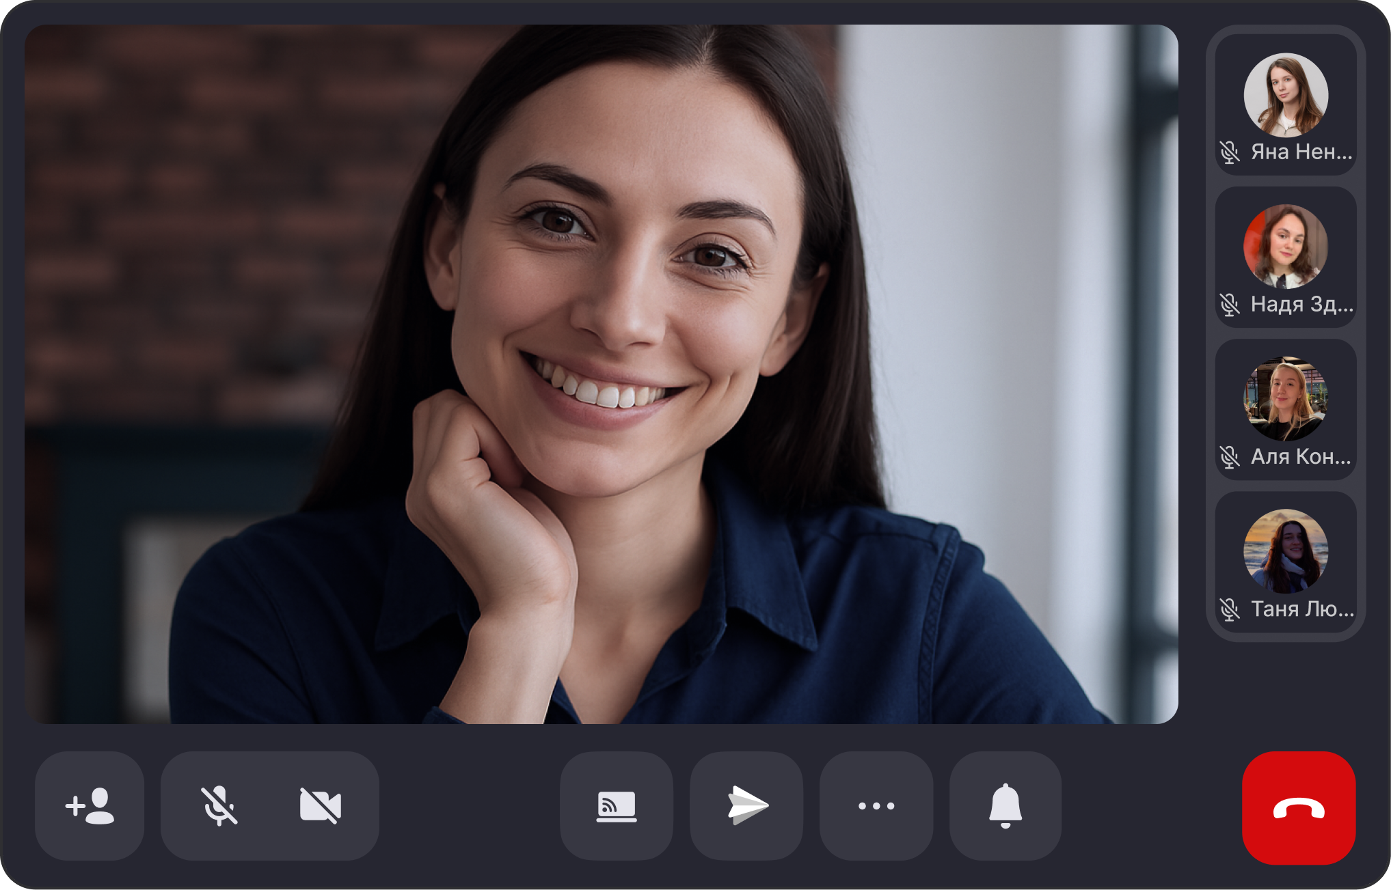Click muted mic icon beside Надя Зд...
This screenshot has width=1391, height=890.
click(1230, 305)
